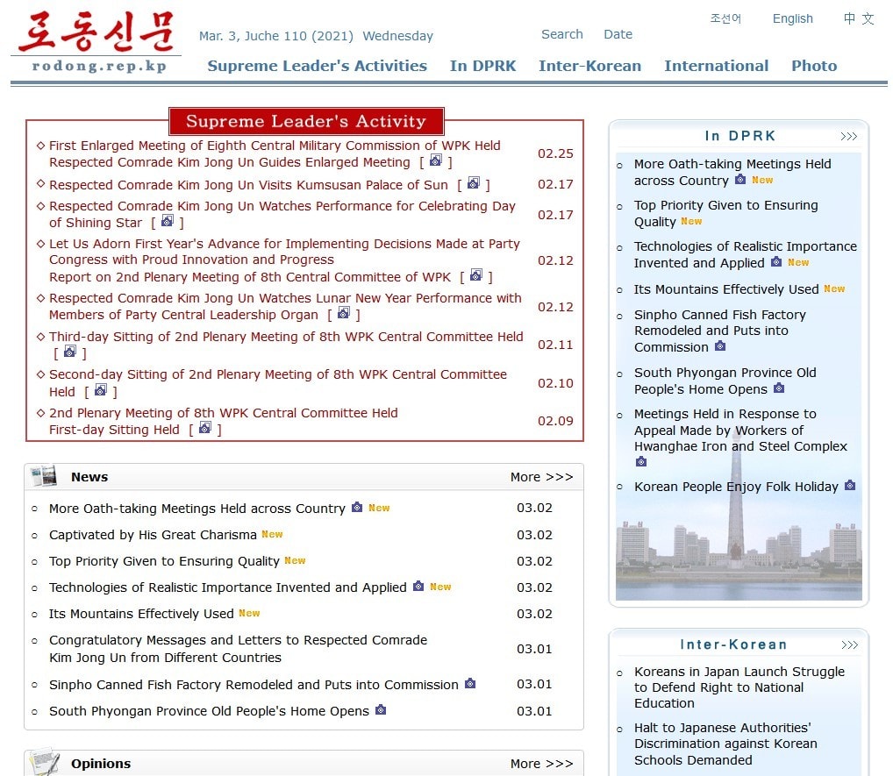Open Koreans in Japan Launch Struggle article

pos(739,687)
